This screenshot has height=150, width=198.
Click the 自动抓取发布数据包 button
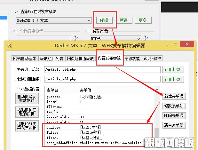(x=28, y=99)
